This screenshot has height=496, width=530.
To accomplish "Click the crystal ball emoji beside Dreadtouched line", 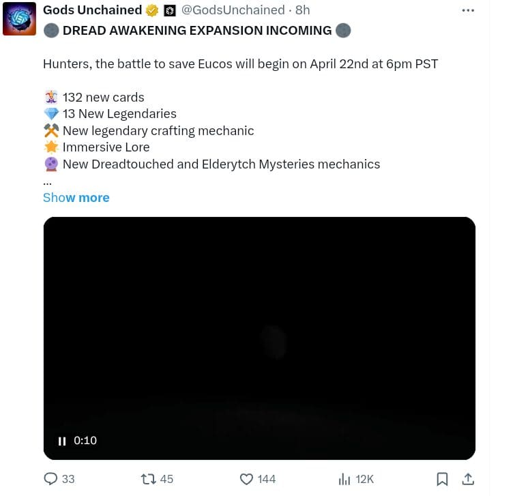I will click(51, 164).
